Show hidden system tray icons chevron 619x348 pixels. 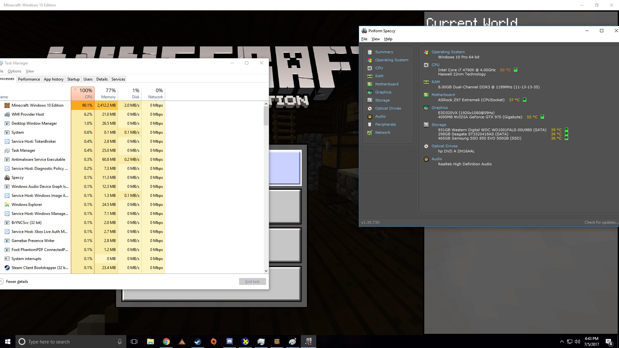pos(562,342)
